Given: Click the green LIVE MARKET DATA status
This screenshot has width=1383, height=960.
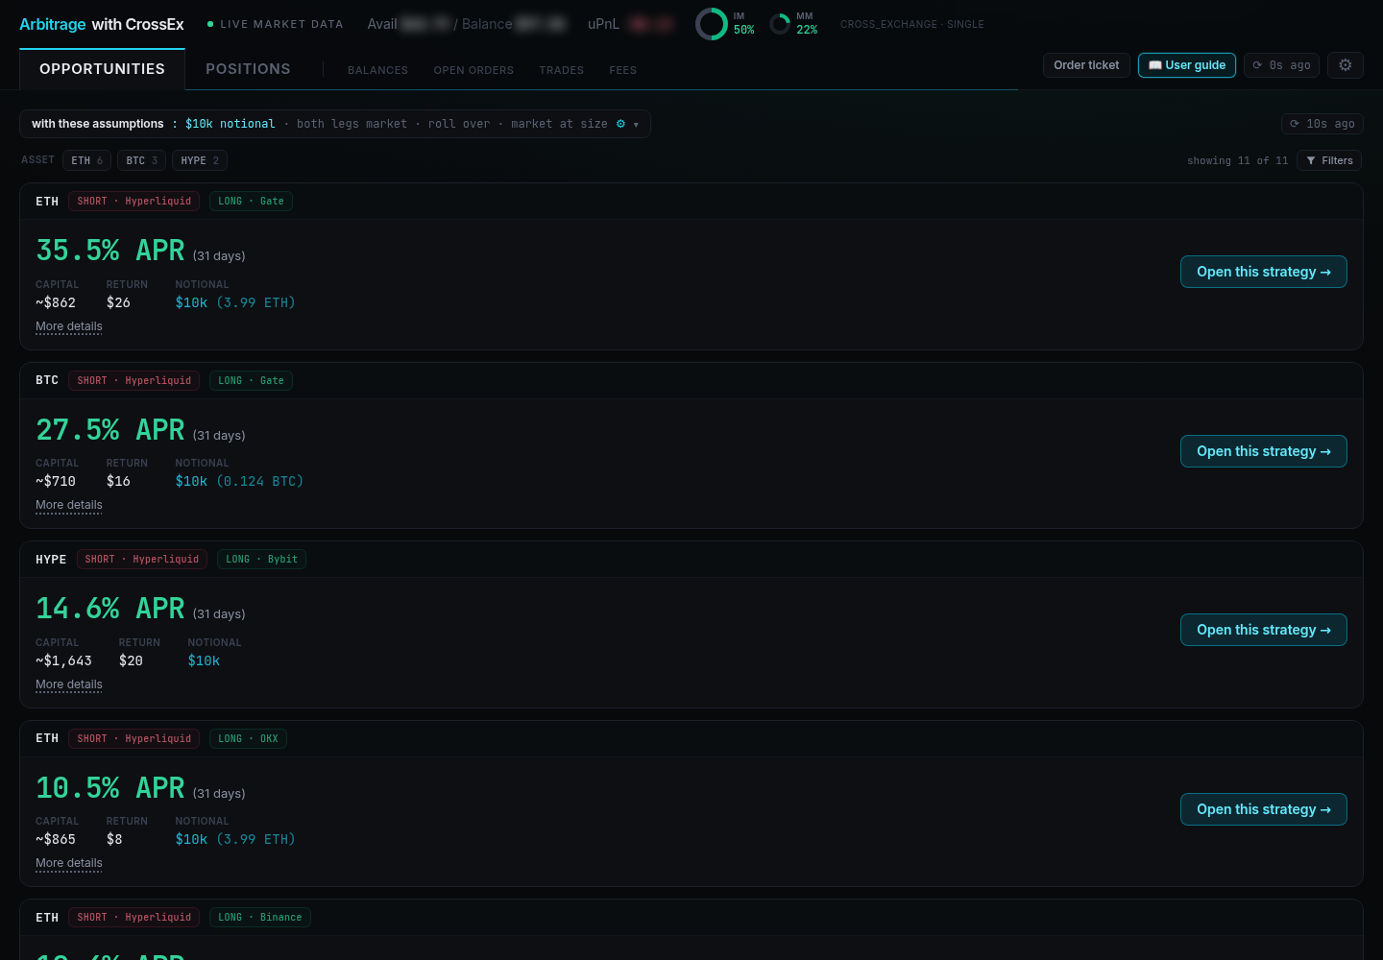Looking at the screenshot, I should click(x=276, y=24).
